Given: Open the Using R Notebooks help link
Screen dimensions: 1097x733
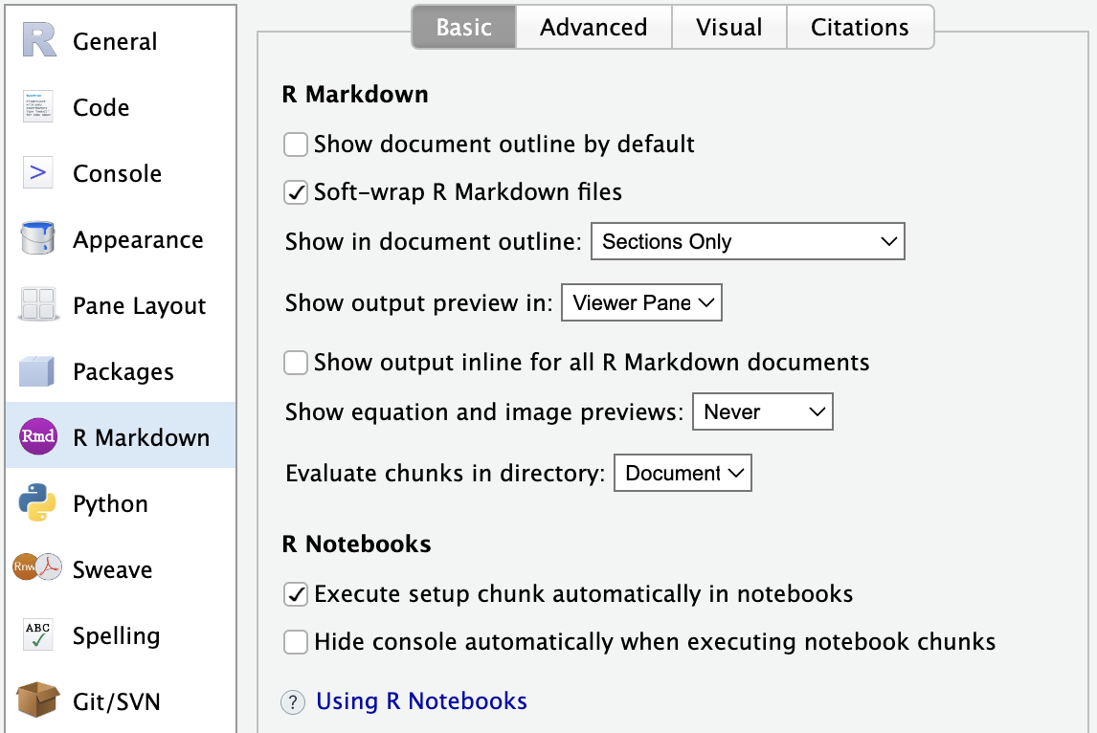Looking at the screenshot, I should (x=421, y=700).
